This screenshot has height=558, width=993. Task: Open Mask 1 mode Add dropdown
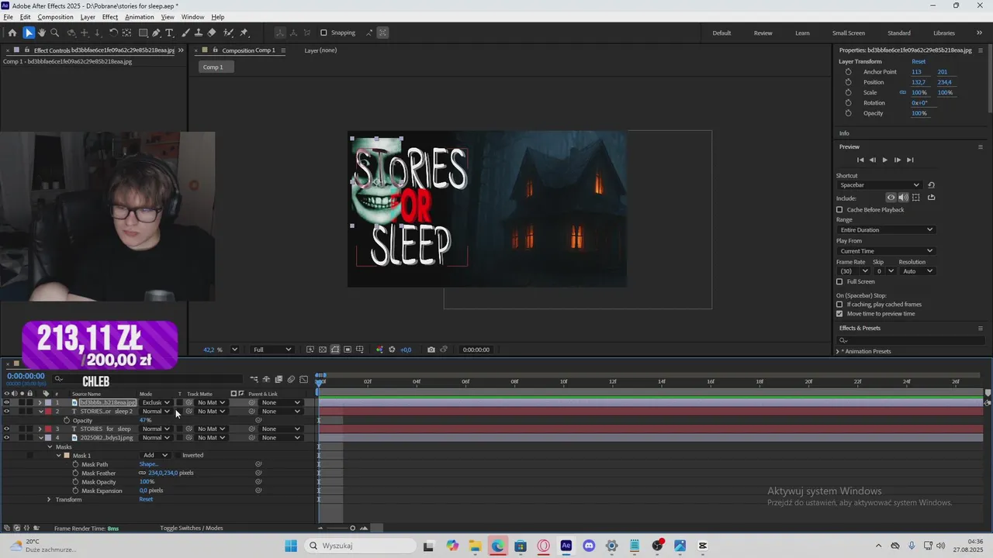[x=155, y=455]
